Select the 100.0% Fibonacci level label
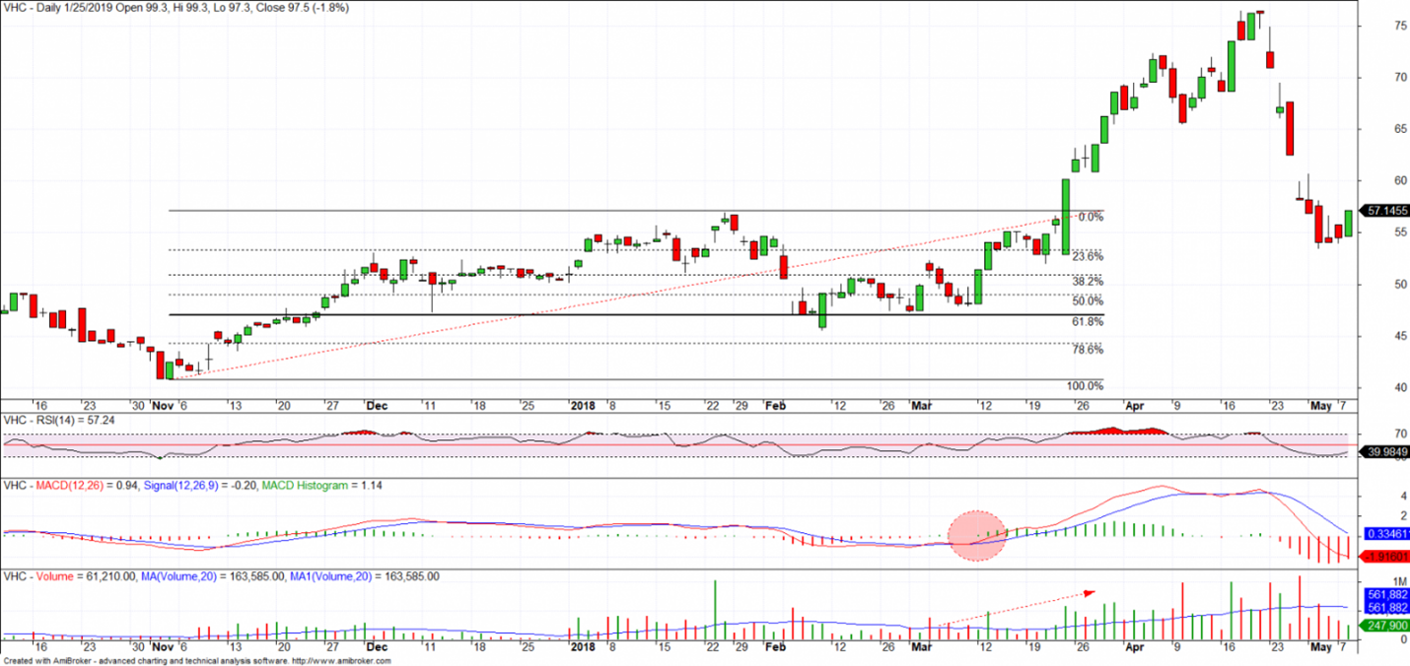Screen dimensions: 1410x666 click(1085, 386)
